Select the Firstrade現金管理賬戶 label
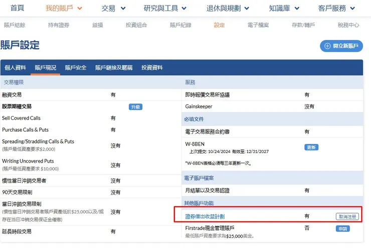 point(210,228)
